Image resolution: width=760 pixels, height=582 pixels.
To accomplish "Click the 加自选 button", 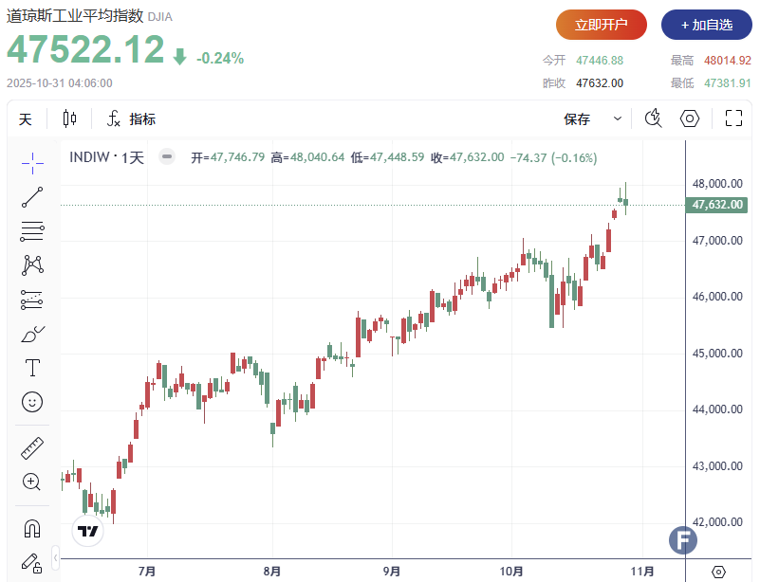I will [x=706, y=25].
